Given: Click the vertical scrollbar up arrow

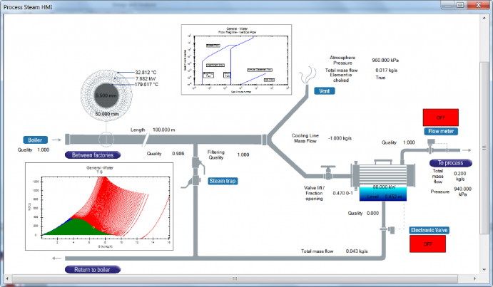Looking at the screenshot, I should point(484,18).
